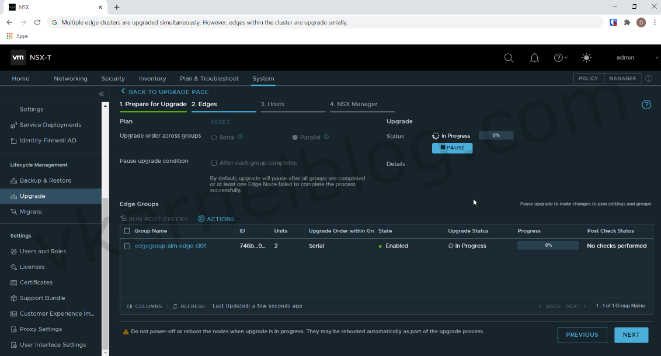The image size is (661, 356).
Task: Open global search with the magnifier icon
Action: pyautogui.click(x=509, y=58)
